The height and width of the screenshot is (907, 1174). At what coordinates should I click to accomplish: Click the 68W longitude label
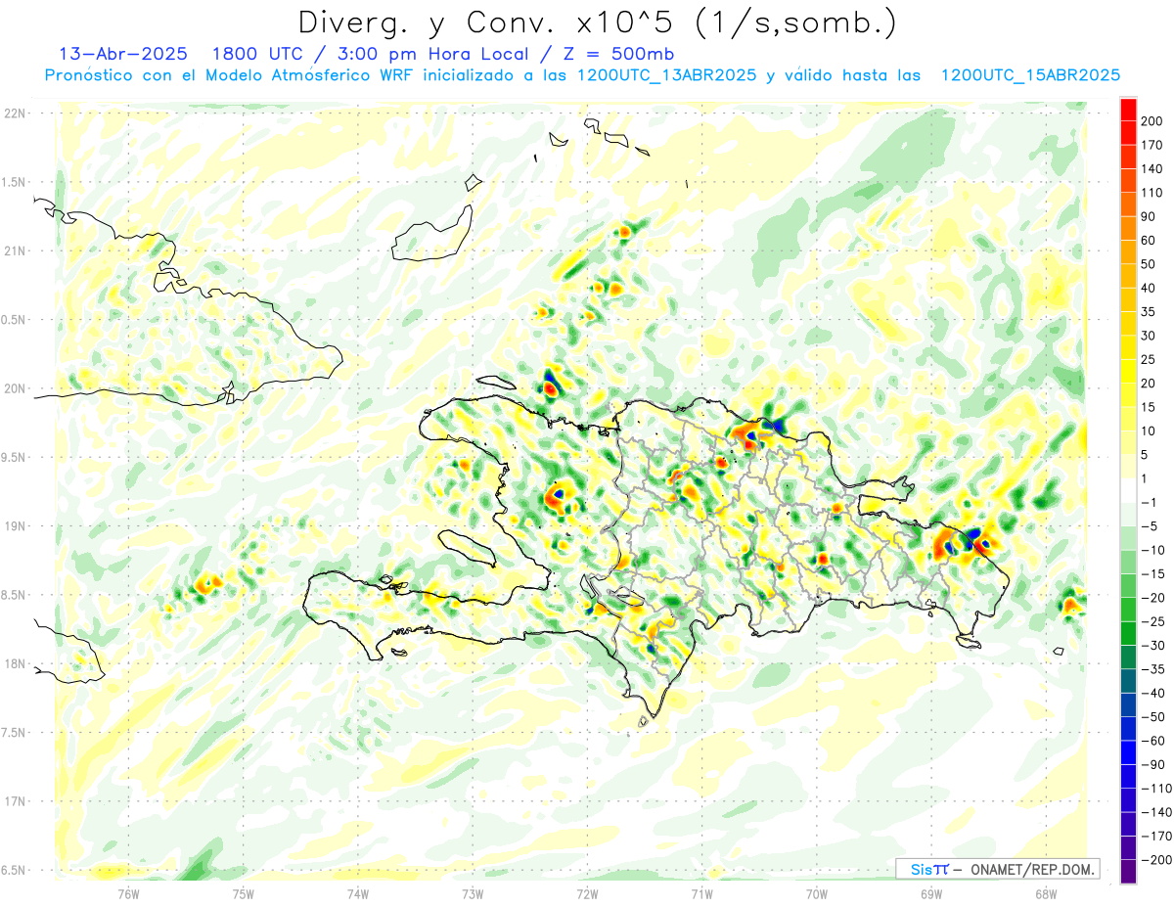(x=1046, y=893)
